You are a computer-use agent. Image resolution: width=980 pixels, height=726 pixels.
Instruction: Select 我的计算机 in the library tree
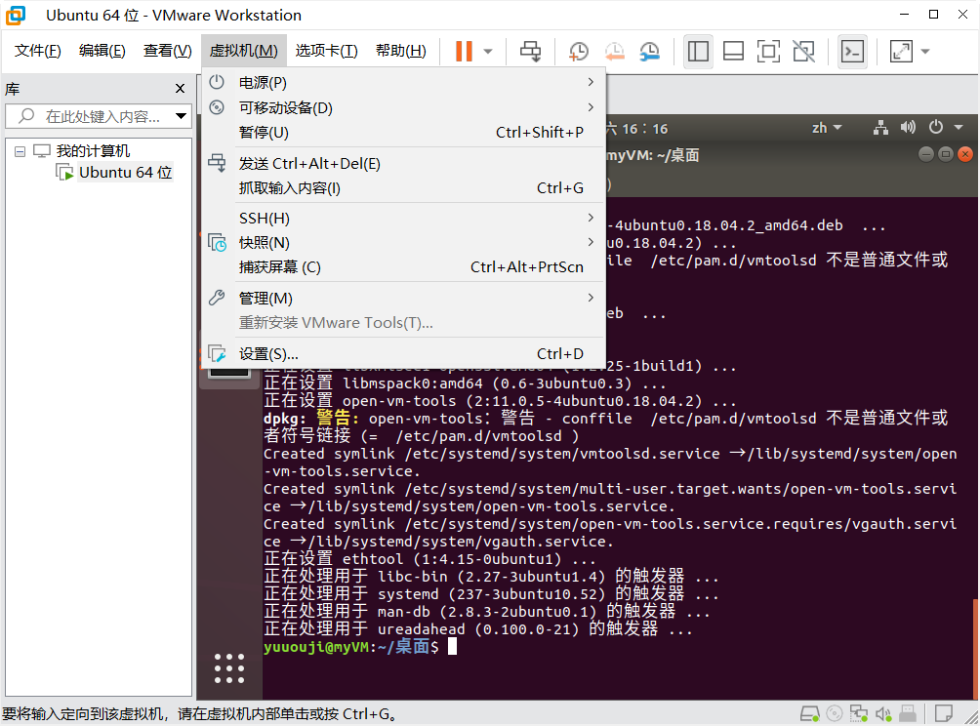93,150
